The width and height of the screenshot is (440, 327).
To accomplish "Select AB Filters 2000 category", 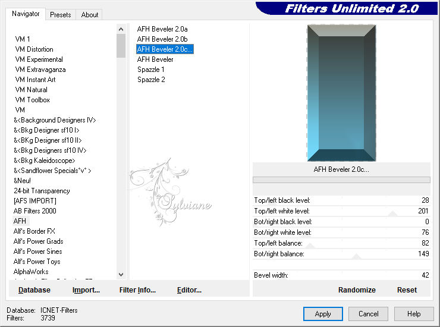I will point(35,211).
